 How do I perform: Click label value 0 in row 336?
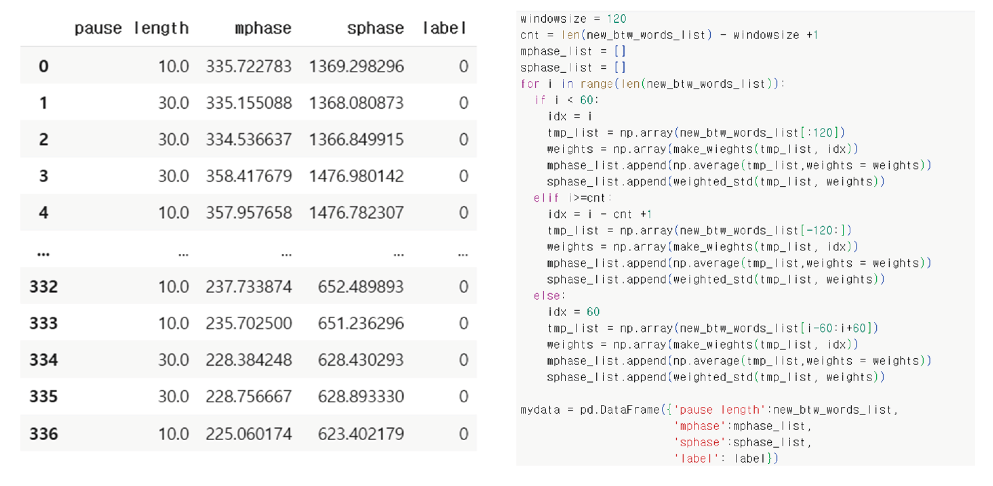tap(464, 434)
